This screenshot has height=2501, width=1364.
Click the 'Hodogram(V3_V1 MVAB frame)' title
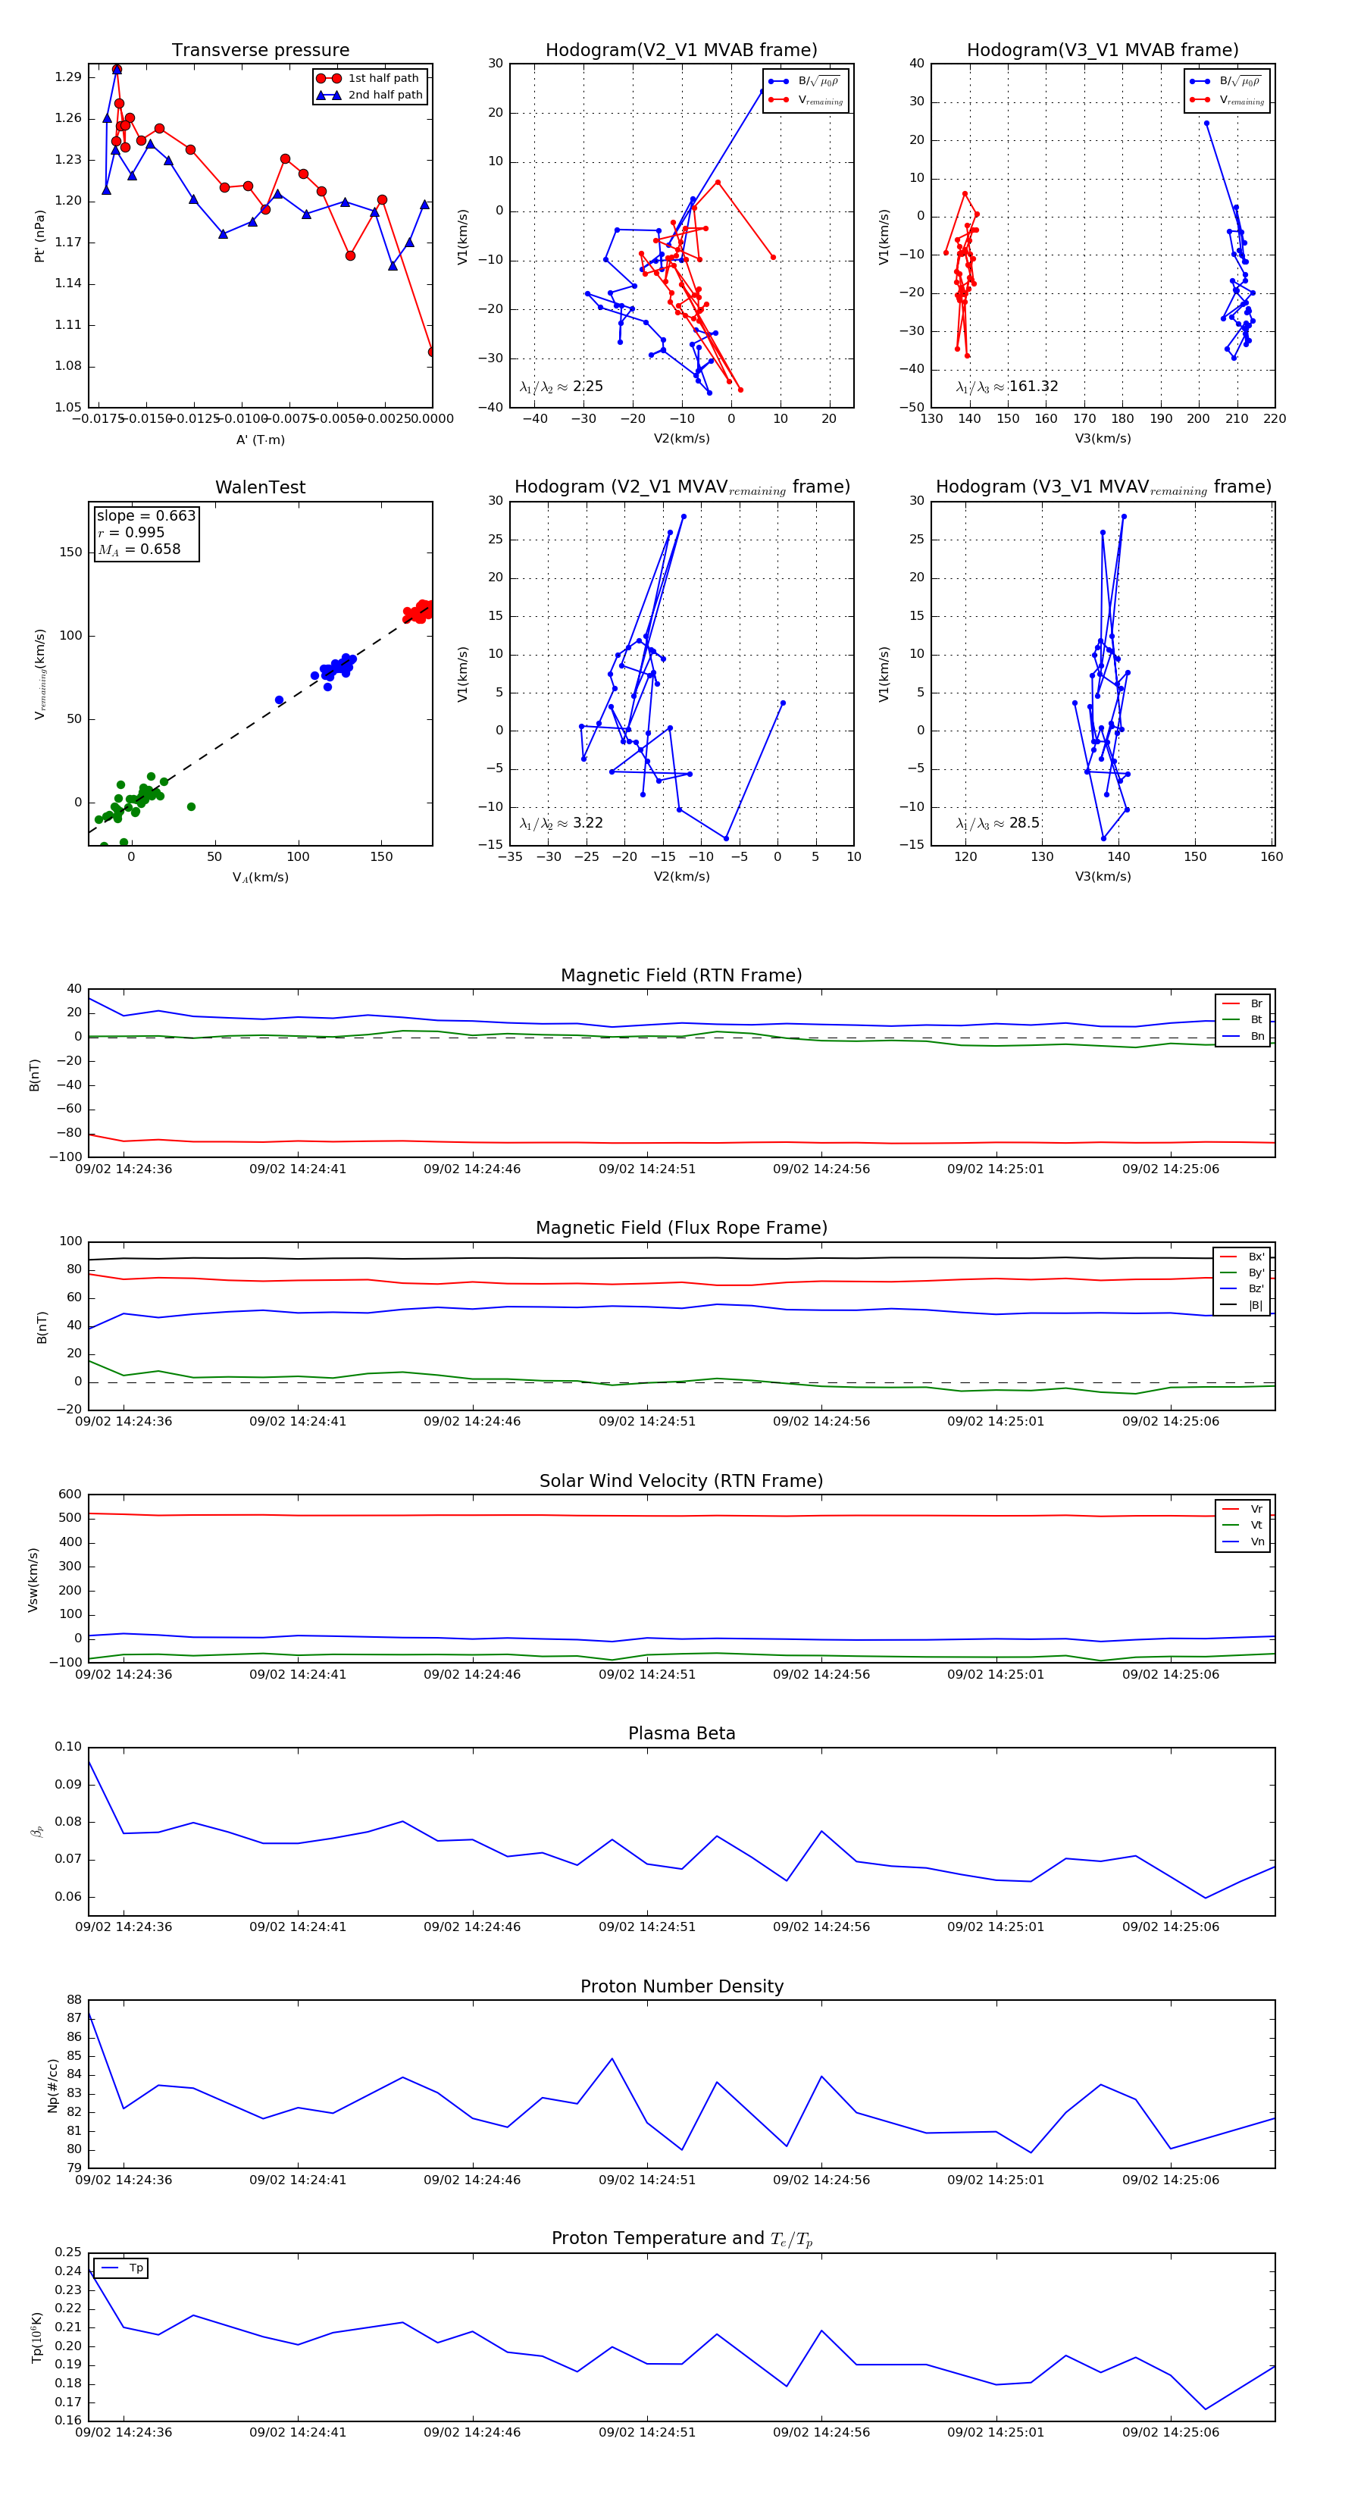coord(1103,49)
